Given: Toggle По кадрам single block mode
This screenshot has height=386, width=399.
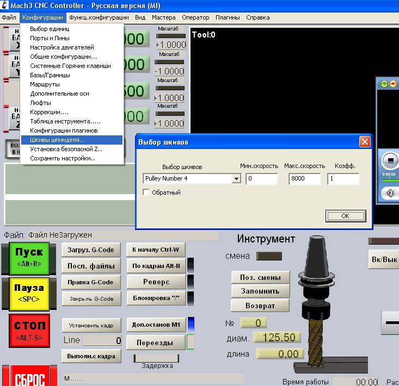Looking at the screenshot, I should pos(156,266).
